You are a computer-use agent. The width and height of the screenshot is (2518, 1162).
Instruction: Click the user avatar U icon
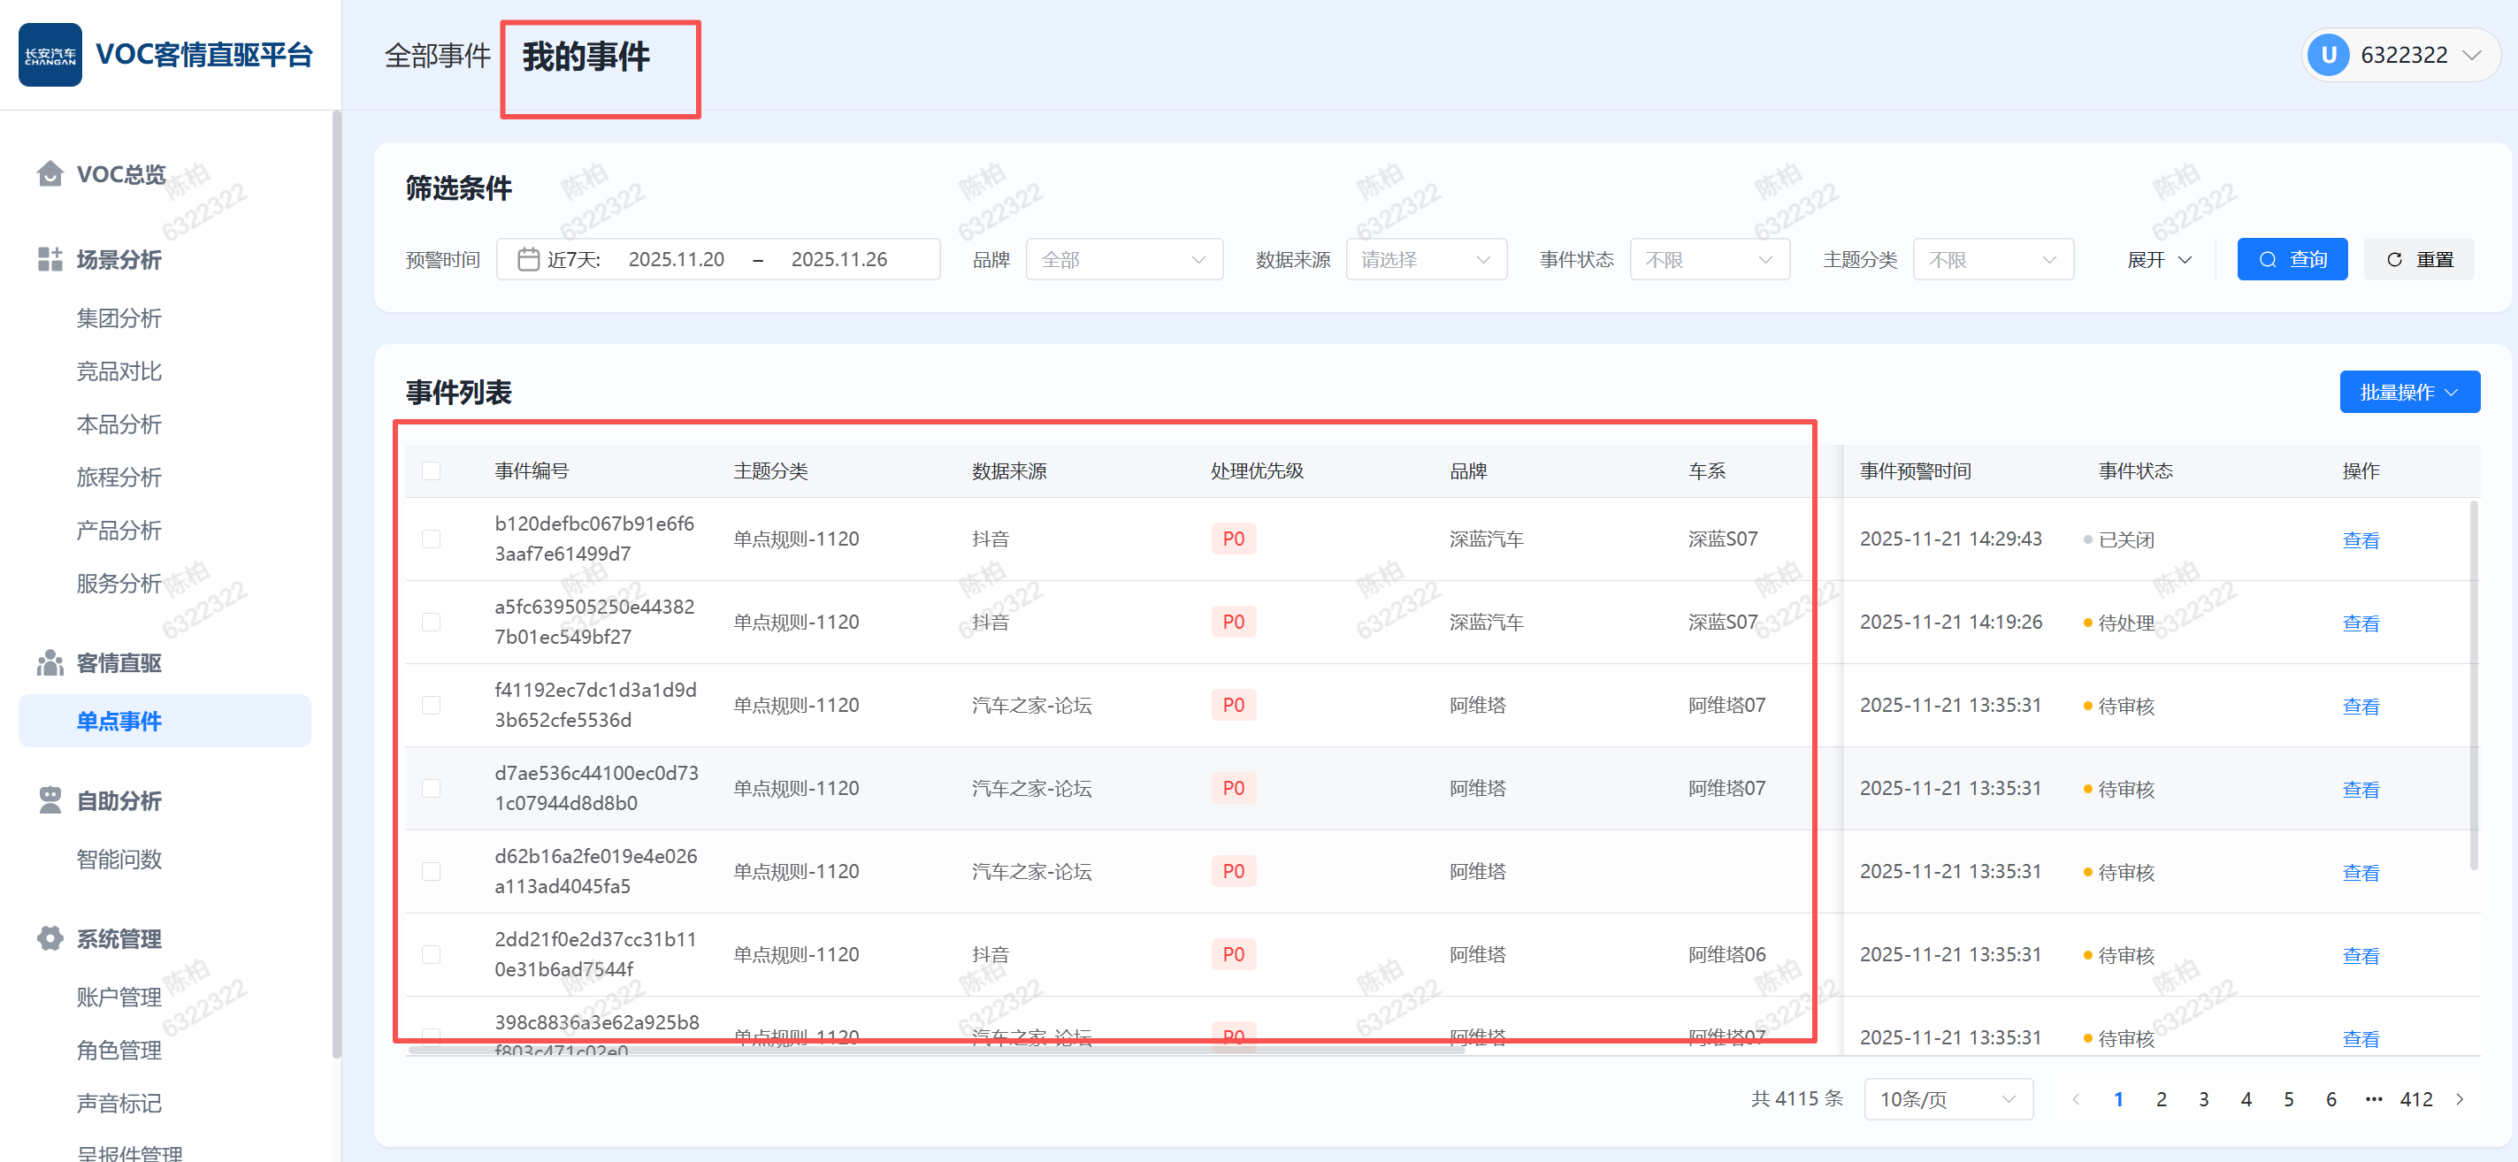pyautogui.click(x=2327, y=55)
